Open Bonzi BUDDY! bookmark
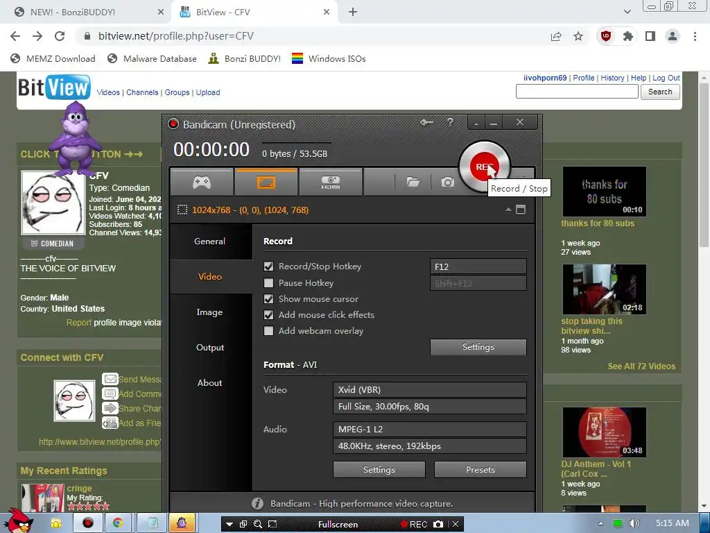This screenshot has height=533, width=710. click(245, 58)
